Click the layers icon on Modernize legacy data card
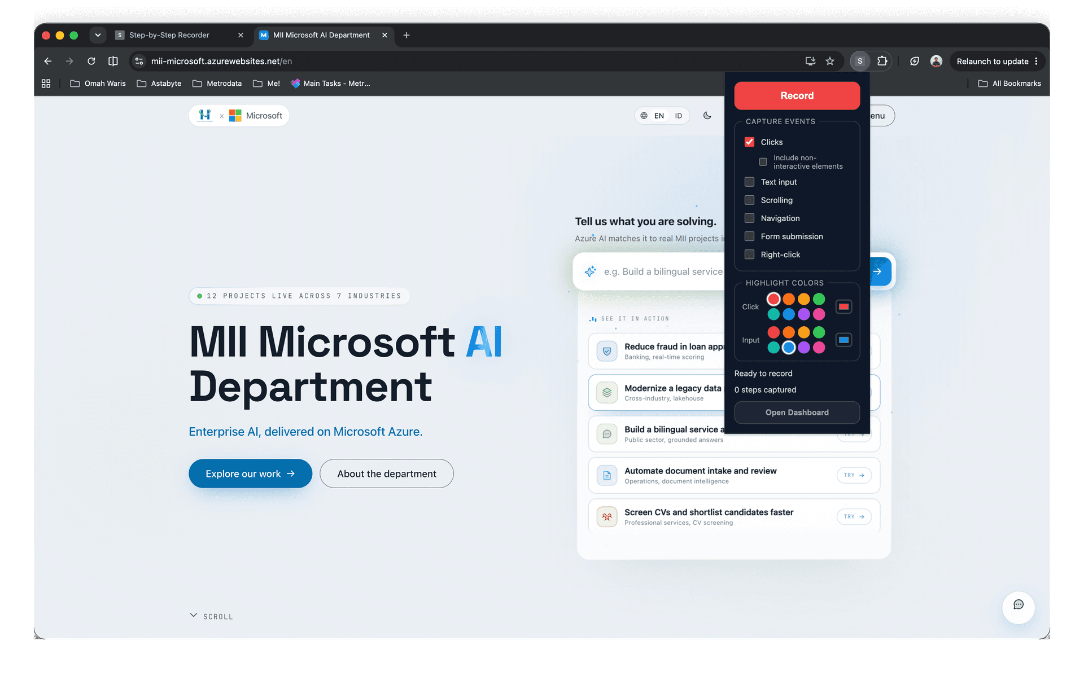 click(607, 392)
